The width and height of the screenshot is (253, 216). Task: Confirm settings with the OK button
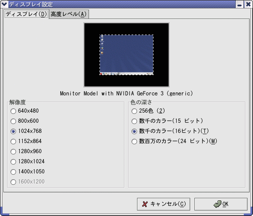221,204
